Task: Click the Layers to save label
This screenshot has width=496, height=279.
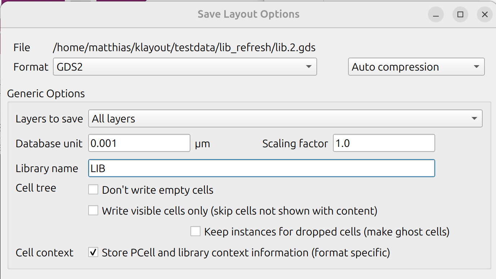Action: tap(49, 119)
